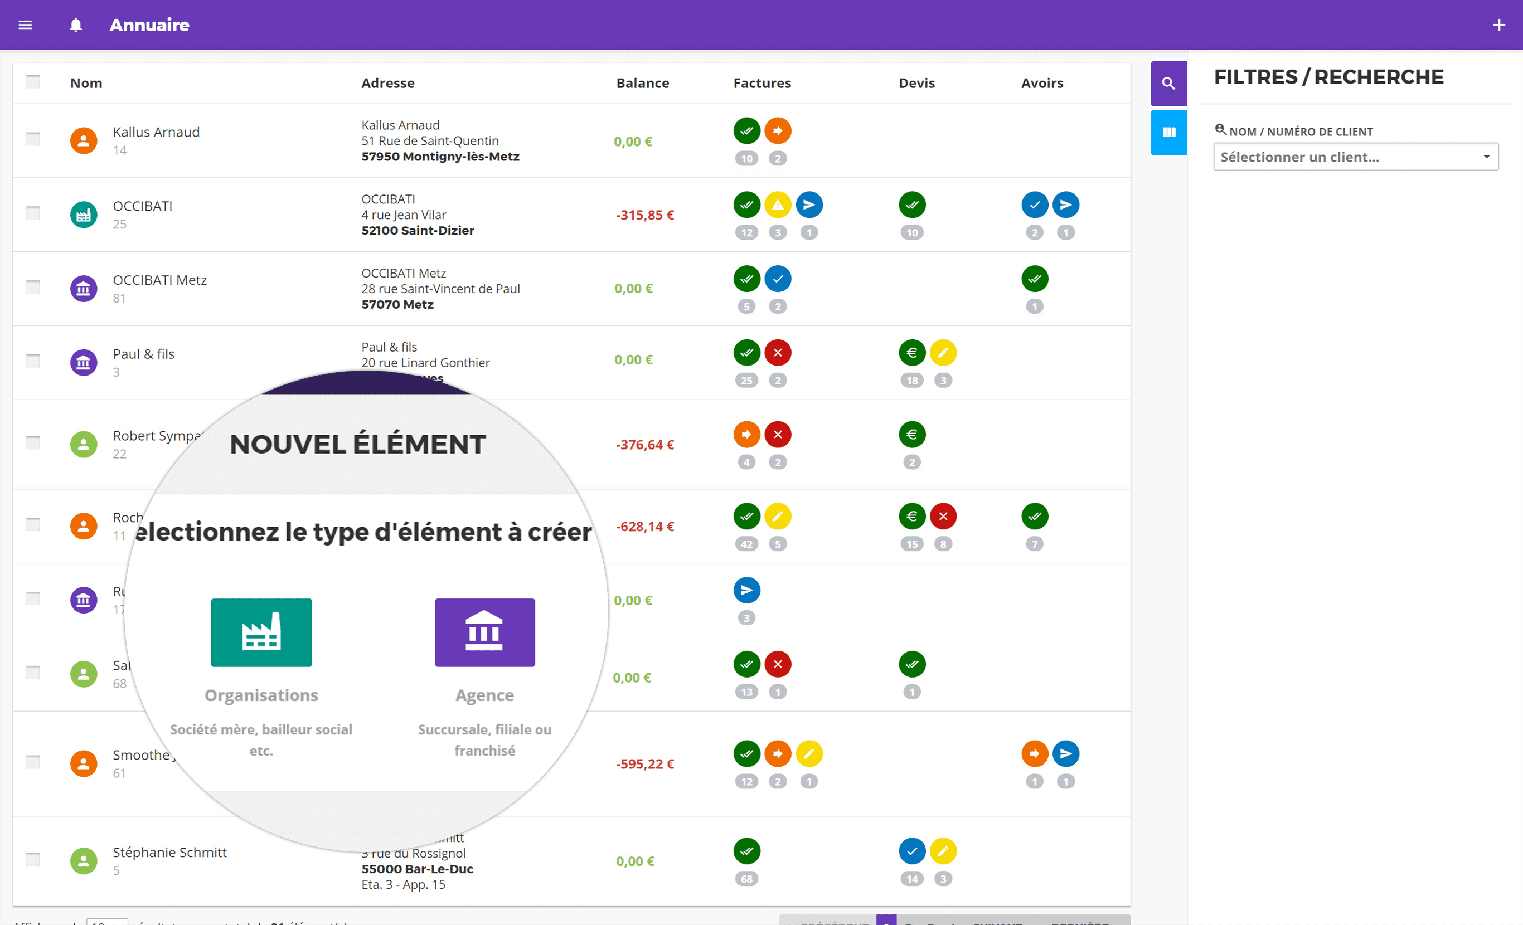Image resolution: width=1523 pixels, height=925 pixels.
Task: Click OCCIBATI Metz agency avatar
Action: pos(84,289)
